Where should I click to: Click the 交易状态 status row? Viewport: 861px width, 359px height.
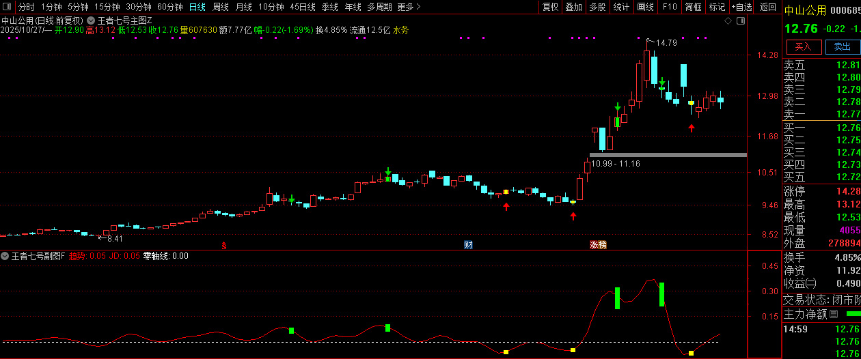(821, 300)
